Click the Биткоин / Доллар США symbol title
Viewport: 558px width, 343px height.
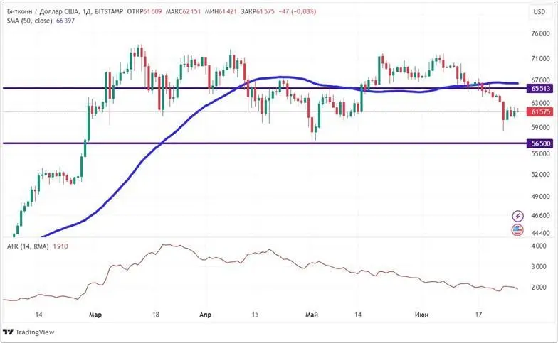(x=41, y=11)
